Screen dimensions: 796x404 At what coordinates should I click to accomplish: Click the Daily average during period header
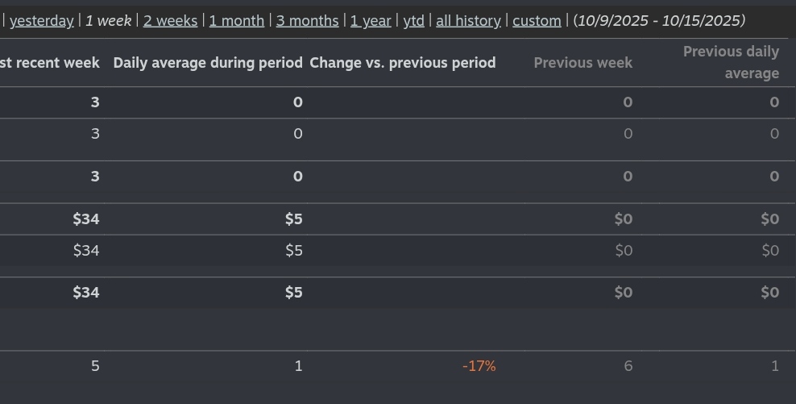tap(208, 63)
